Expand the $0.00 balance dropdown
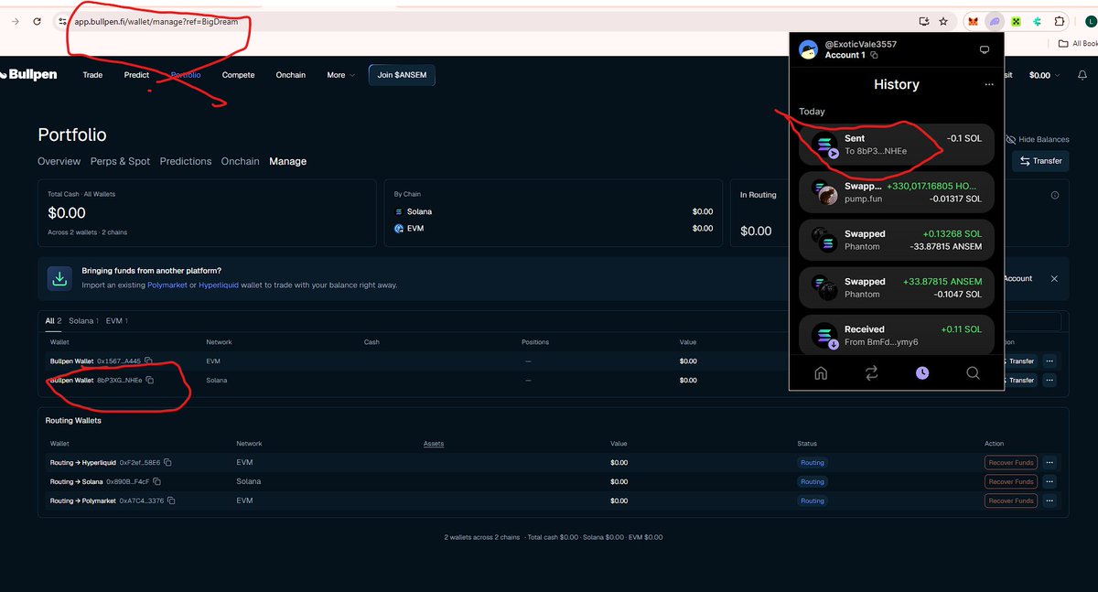Screen dimensions: 1098x592 1045,75
